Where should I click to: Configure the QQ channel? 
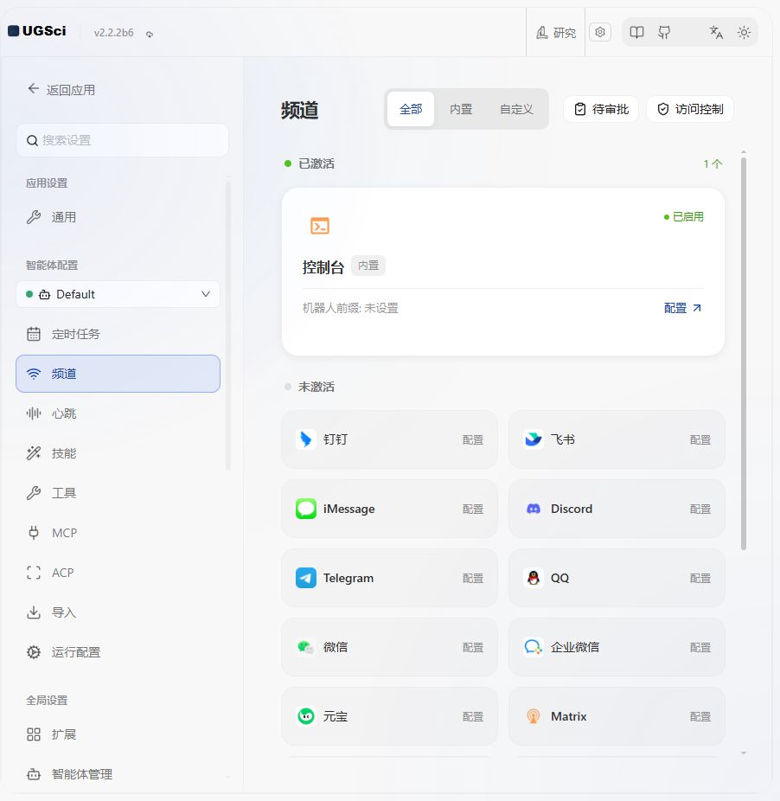coord(700,579)
